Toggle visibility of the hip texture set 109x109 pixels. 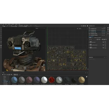point(89,30)
